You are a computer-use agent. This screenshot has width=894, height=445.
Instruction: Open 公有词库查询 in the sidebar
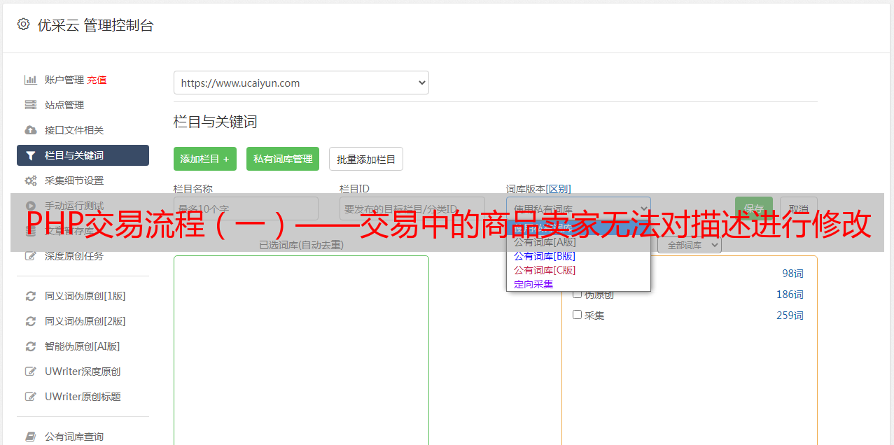click(74, 437)
